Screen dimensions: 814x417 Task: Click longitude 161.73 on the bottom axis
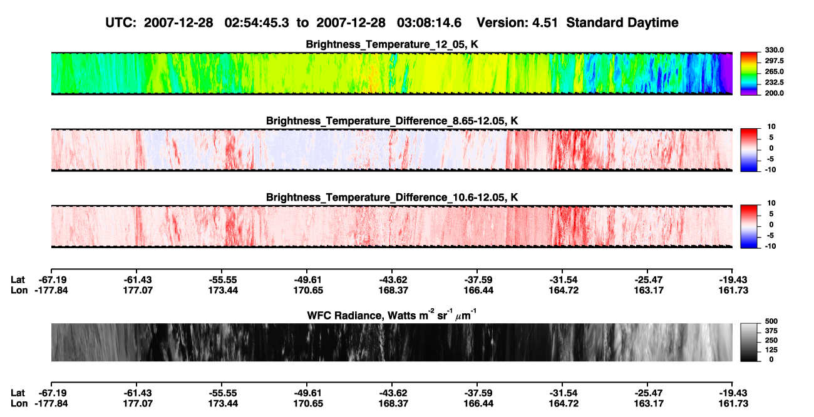point(733,403)
